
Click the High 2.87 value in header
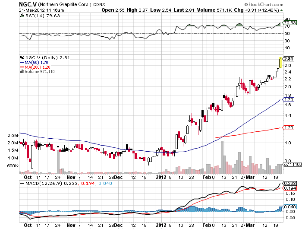[137, 10]
